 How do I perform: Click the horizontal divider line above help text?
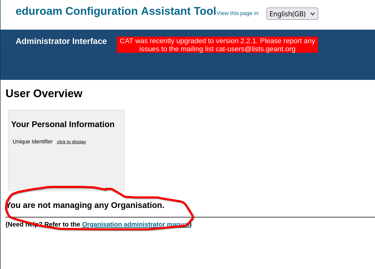[x=276, y=217]
